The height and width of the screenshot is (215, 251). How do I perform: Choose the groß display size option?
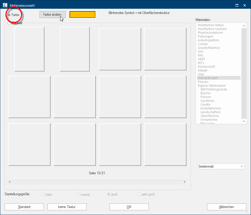click(x=109, y=194)
